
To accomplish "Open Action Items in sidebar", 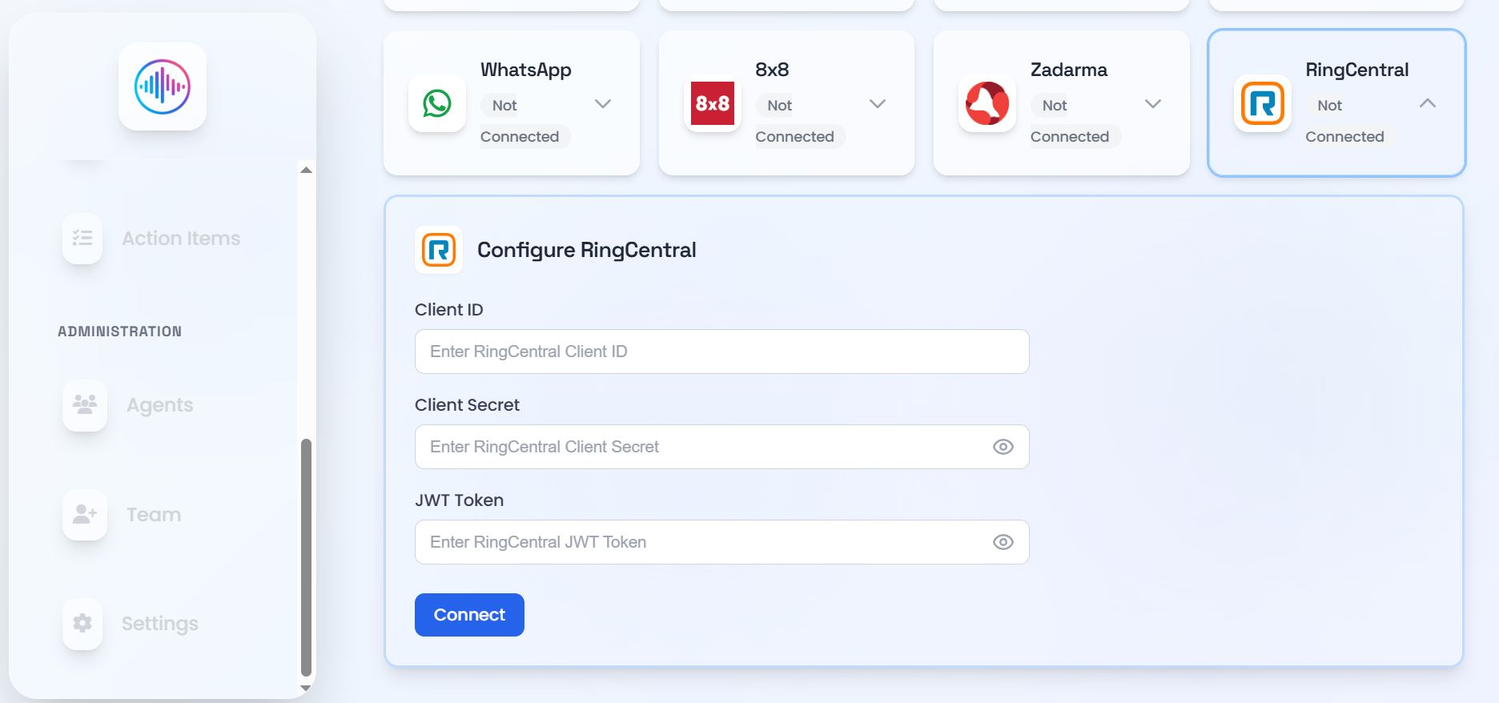I will click(181, 239).
